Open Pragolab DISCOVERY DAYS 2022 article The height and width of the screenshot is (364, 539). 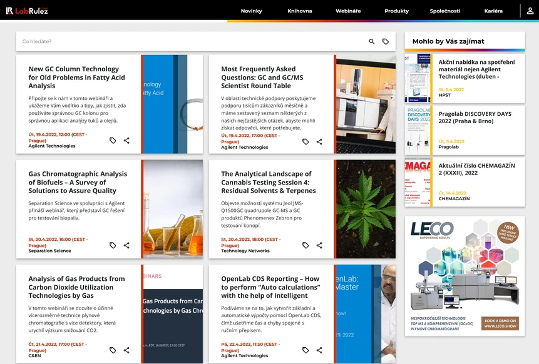click(475, 118)
